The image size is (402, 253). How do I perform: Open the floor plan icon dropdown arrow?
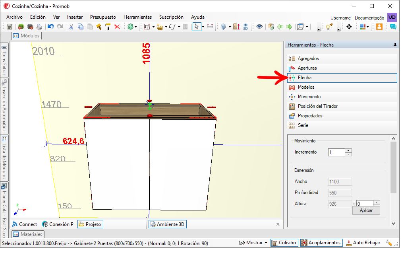pyautogui.click(x=153, y=27)
